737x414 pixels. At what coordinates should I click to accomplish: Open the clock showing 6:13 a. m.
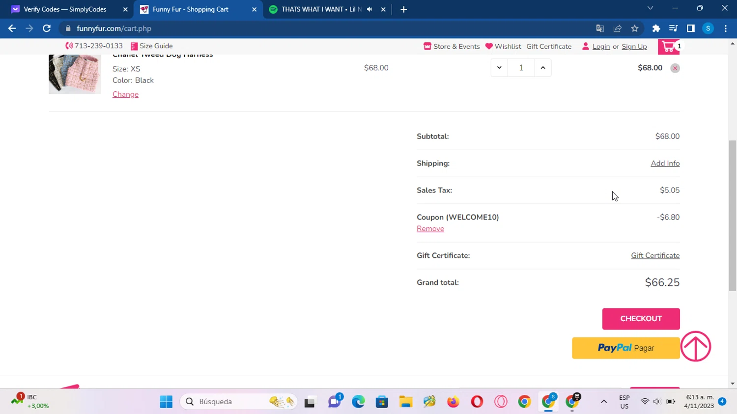pyautogui.click(x=699, y=402)
